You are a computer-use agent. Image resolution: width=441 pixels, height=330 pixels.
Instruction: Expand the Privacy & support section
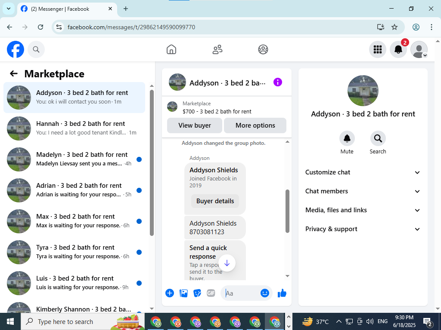[363, 229]
